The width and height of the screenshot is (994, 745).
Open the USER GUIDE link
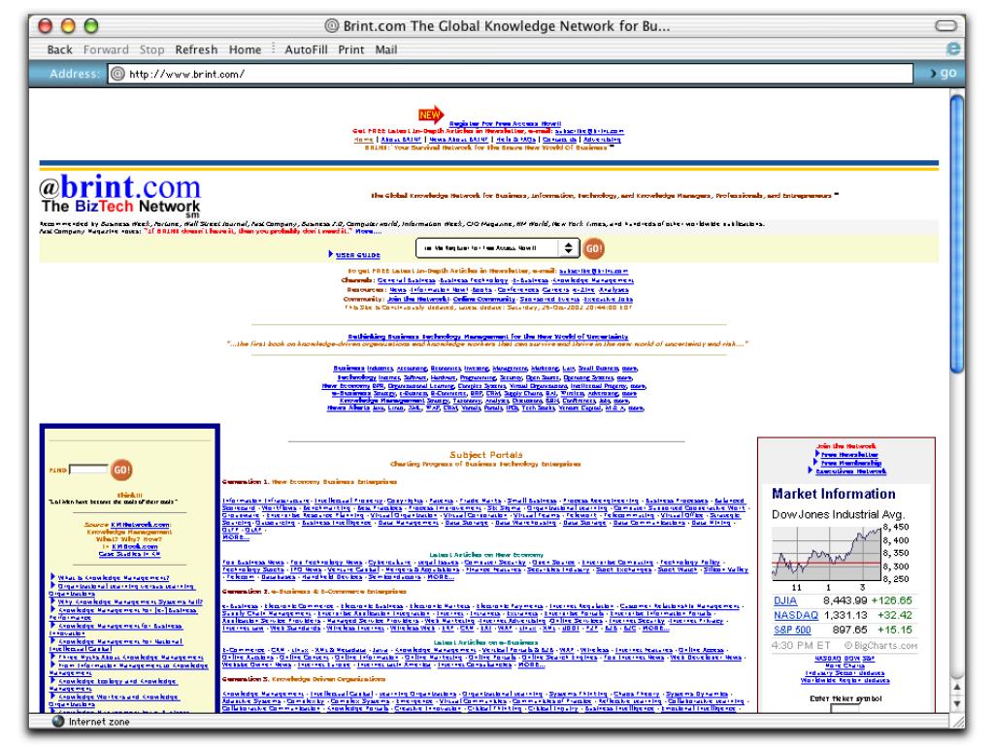[358, 255]
